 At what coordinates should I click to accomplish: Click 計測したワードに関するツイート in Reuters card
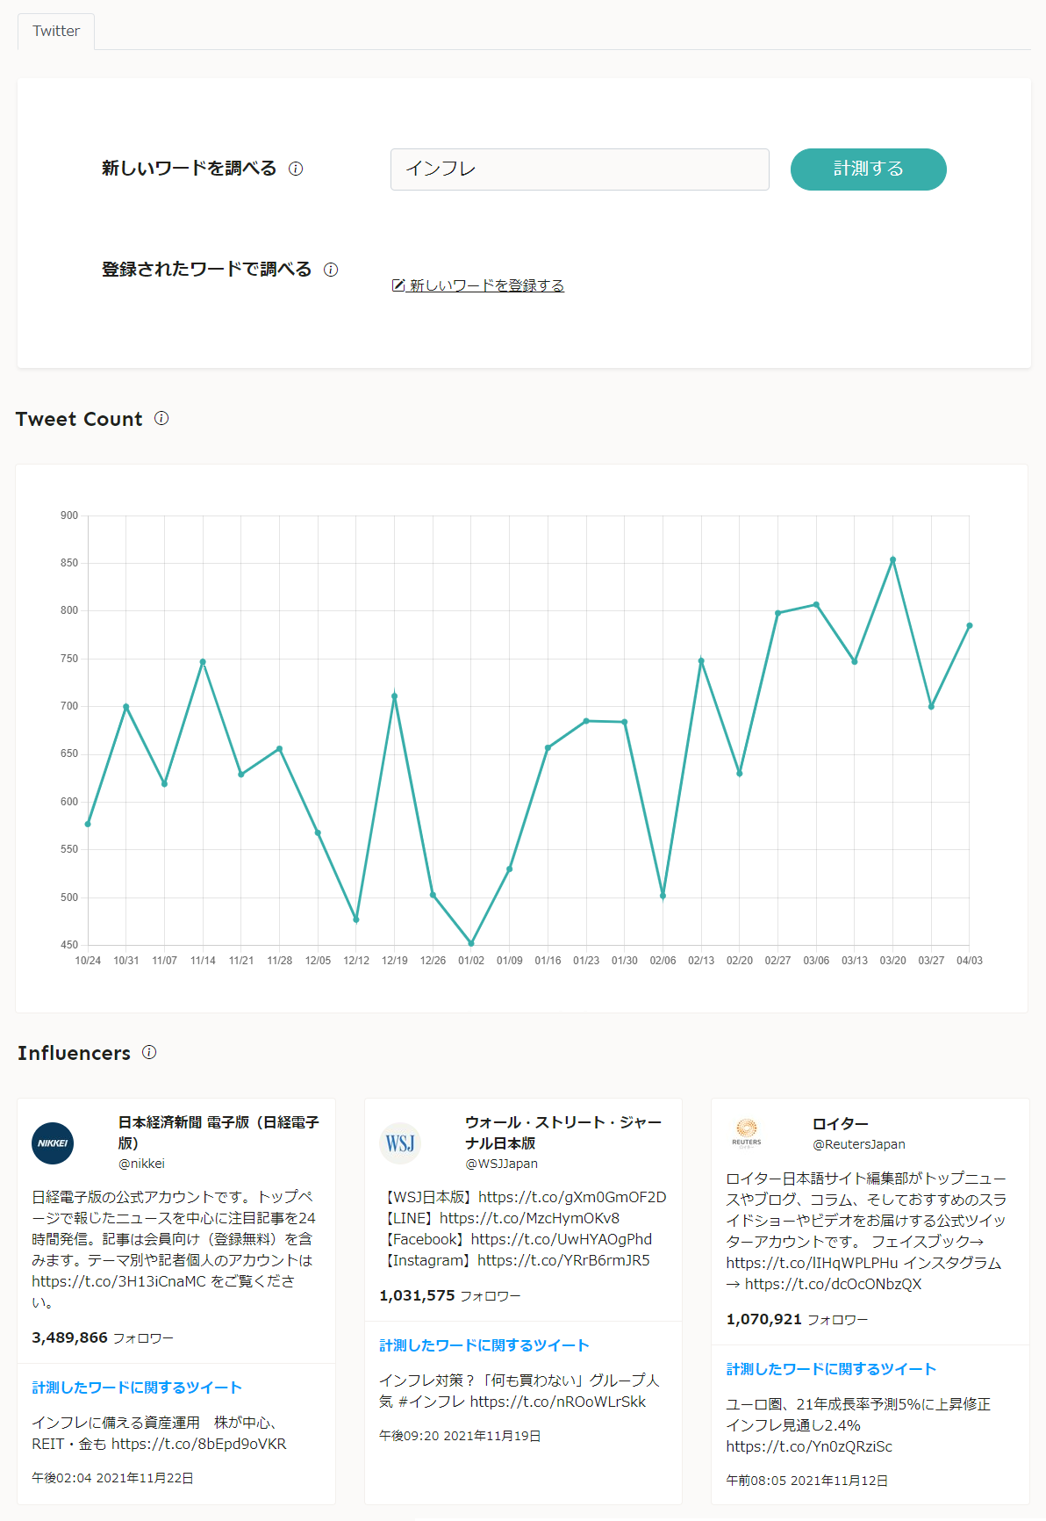click(x=831, y=1369)
